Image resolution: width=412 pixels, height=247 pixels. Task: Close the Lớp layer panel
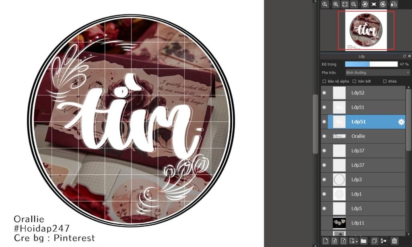pyautogui.click(x=409, y=56)
